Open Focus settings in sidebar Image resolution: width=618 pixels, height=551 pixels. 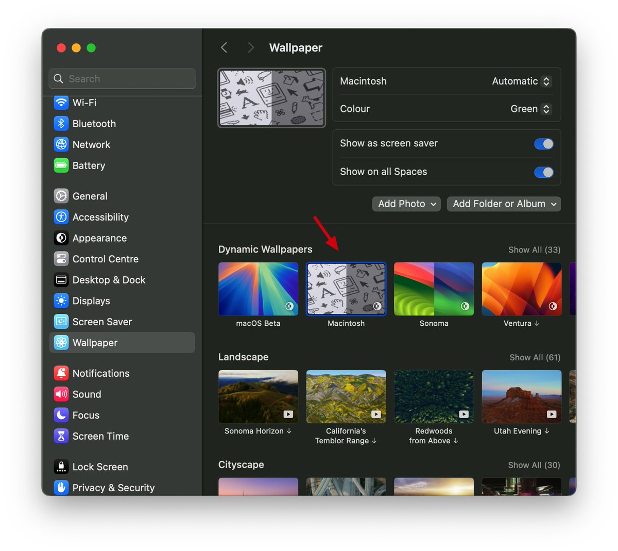122,415
